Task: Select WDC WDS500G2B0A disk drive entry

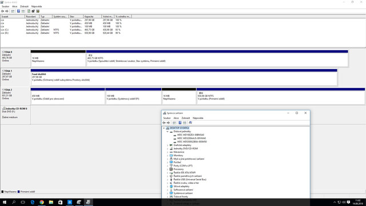Action: 192,142
